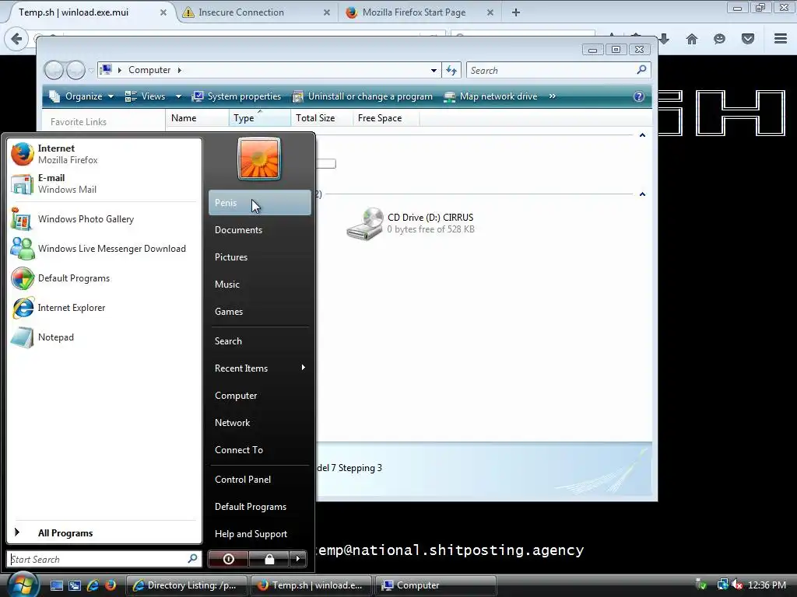Open Control Panel from Start menu
The height and width of the screenshot is (597, 797).
tap(259, 479)
